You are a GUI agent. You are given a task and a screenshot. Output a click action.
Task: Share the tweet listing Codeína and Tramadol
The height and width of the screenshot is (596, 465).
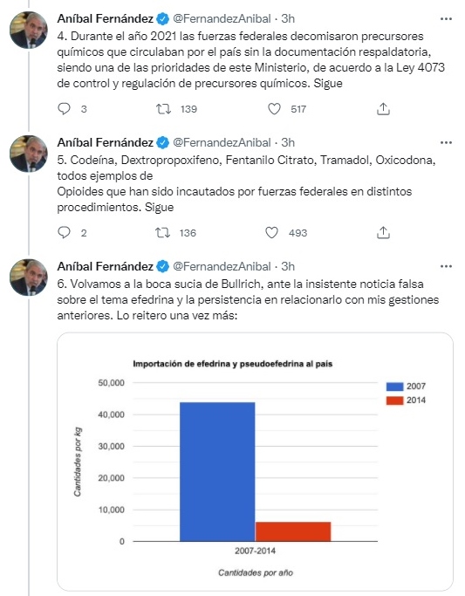(x=383, y=233)
